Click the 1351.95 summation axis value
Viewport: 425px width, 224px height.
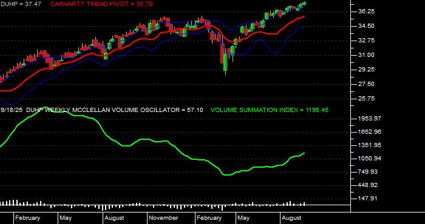(370, 145)
